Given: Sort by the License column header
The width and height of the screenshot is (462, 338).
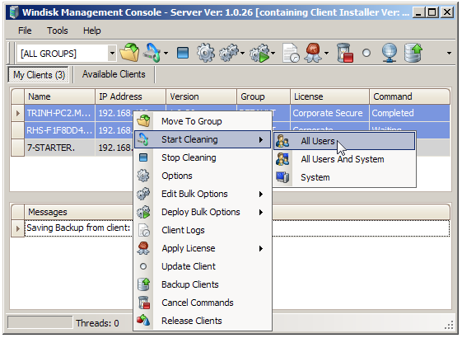Looking at the screenshot, I should 330,96.
